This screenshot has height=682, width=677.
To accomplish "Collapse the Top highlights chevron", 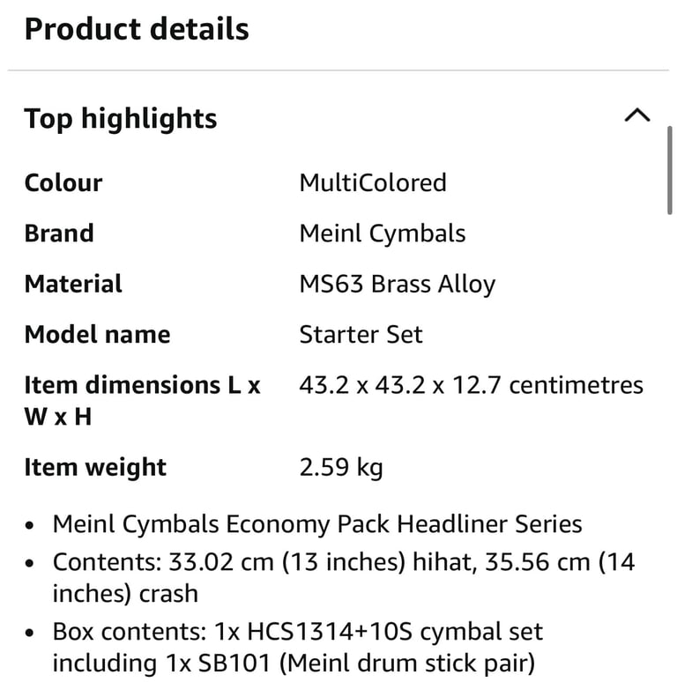I will coord(637,115).
